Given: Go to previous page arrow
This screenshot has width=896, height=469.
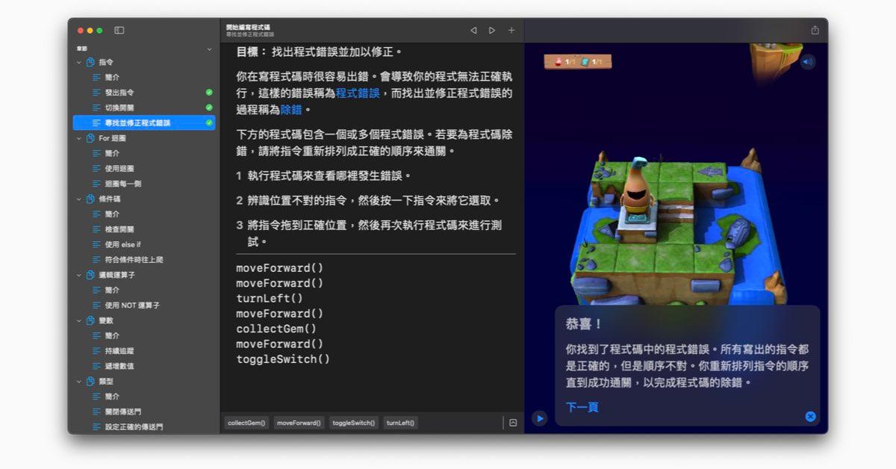Looking at the screenshot, I should (x=473, y=31).
